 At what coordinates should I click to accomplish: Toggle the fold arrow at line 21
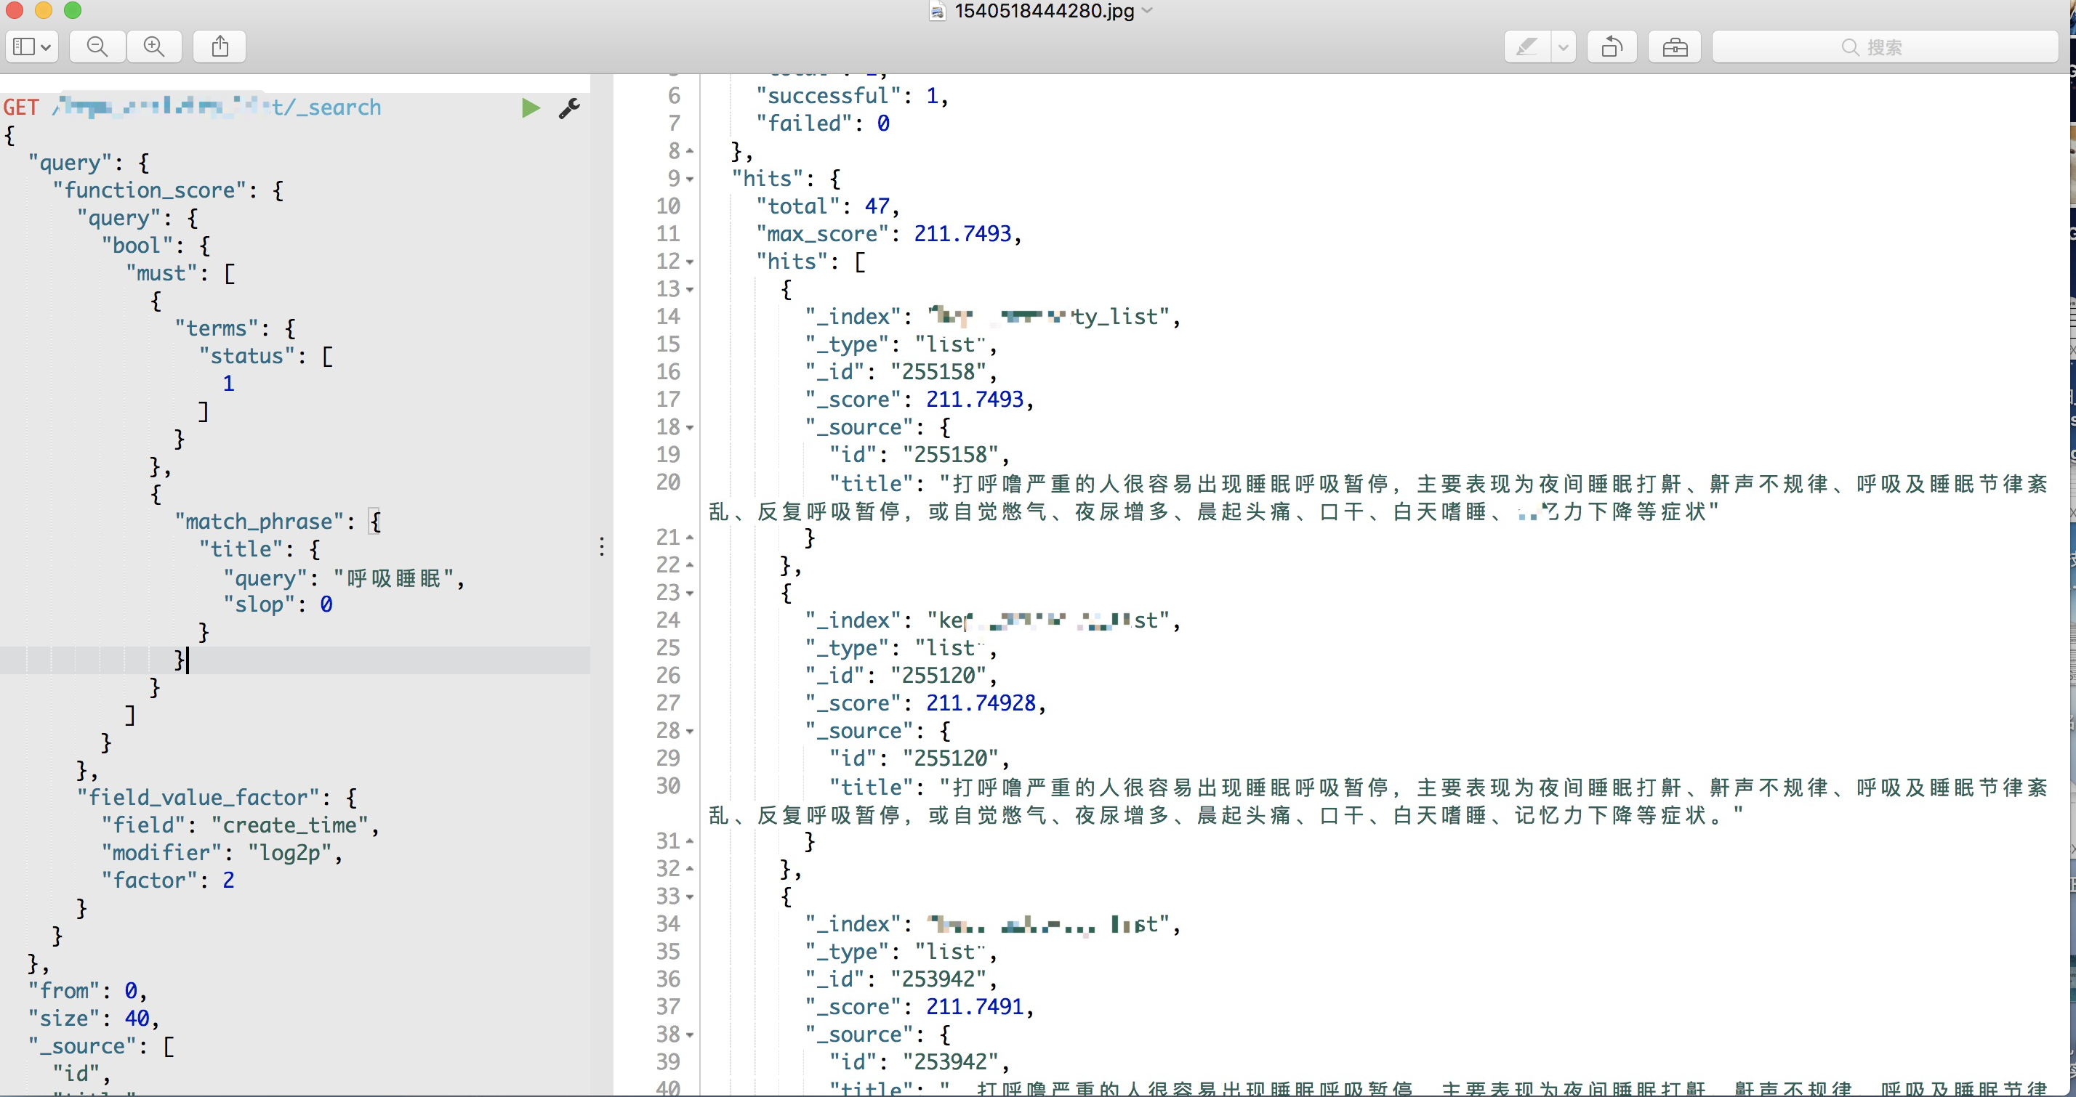point(690,537)
